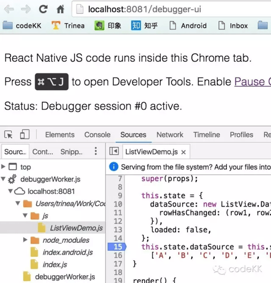Go to the browser home page
The width and height of the screenshot is (271, 283).
[x=60, y=9]
